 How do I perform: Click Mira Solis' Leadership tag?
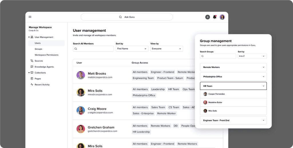pyautogui.click(x=158, y=89)
